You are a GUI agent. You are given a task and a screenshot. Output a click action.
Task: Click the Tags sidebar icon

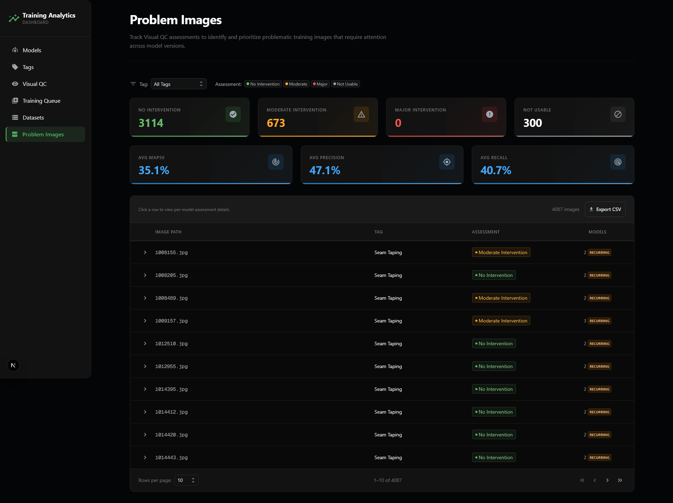15,67
